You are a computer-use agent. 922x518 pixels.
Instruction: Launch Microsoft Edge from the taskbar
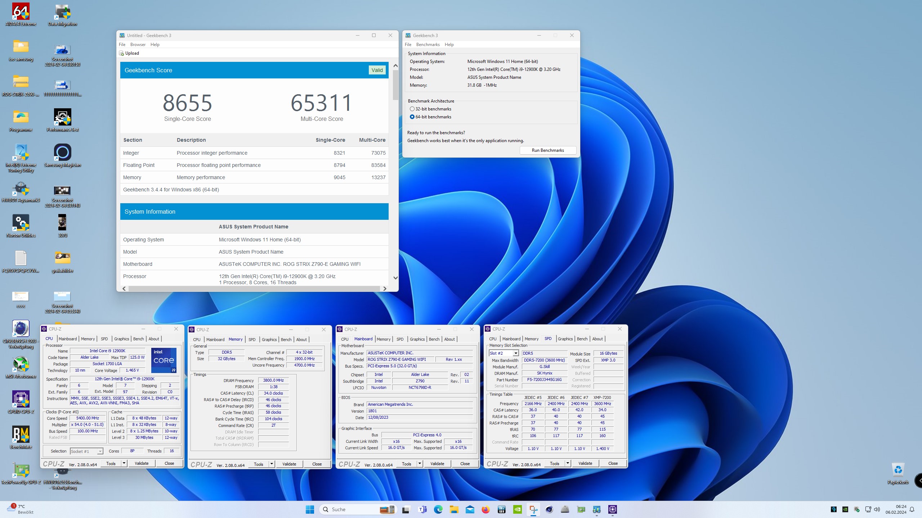pyautogui.click(x=438, y=509)
